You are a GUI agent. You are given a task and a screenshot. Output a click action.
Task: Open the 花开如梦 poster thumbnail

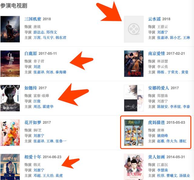click(x=10, y=133)
